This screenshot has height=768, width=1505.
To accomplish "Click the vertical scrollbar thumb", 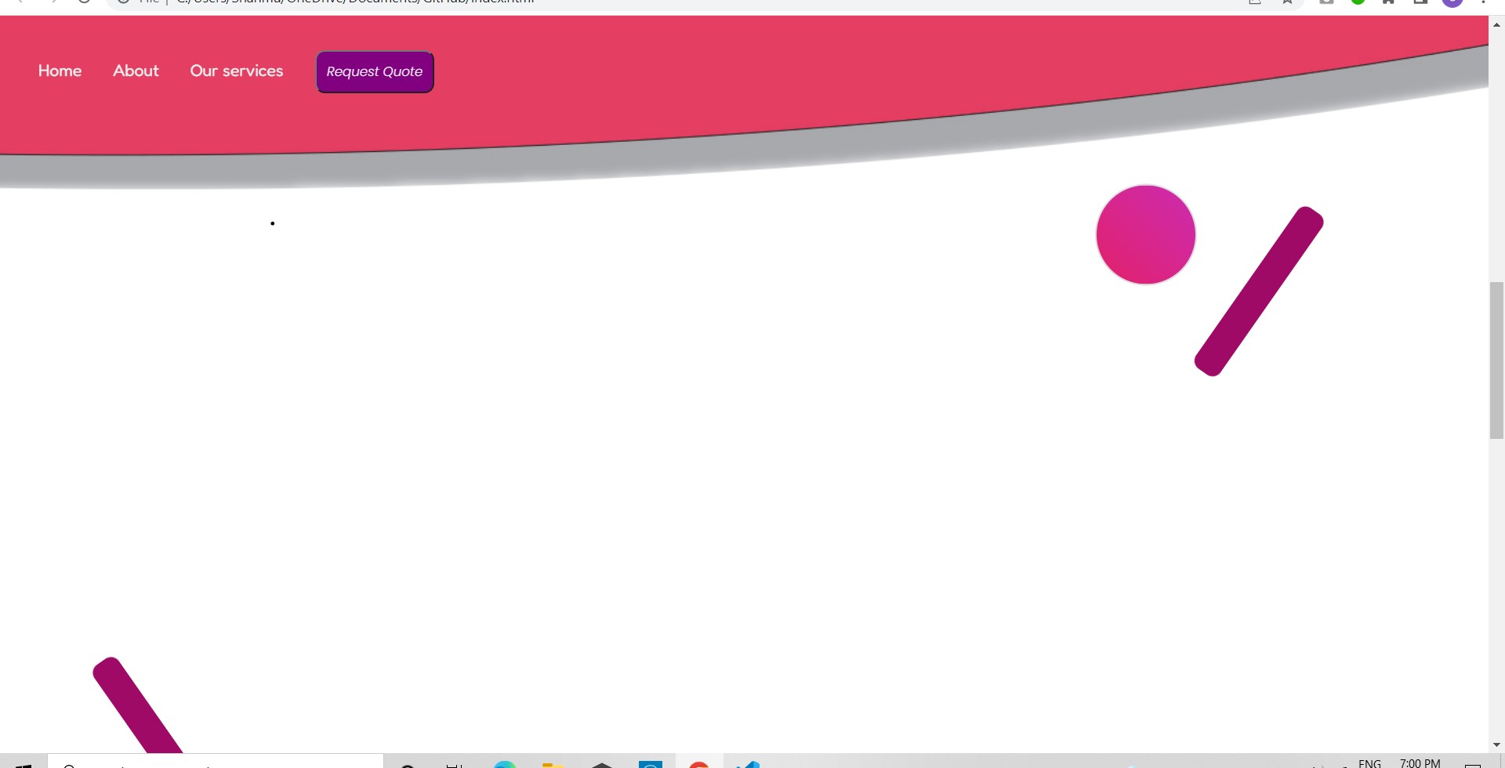I will click(x=1496, y=360).
